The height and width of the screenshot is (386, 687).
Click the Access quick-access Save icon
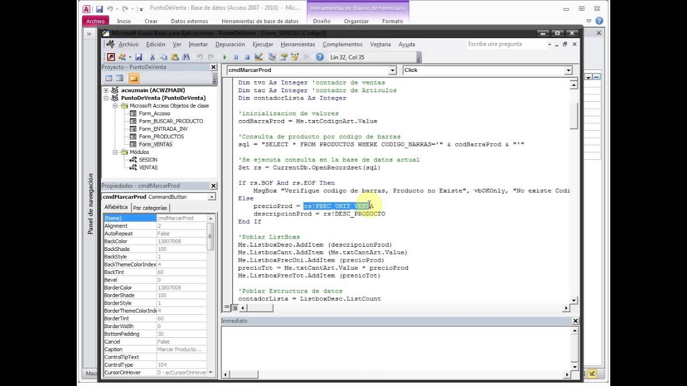99,9
